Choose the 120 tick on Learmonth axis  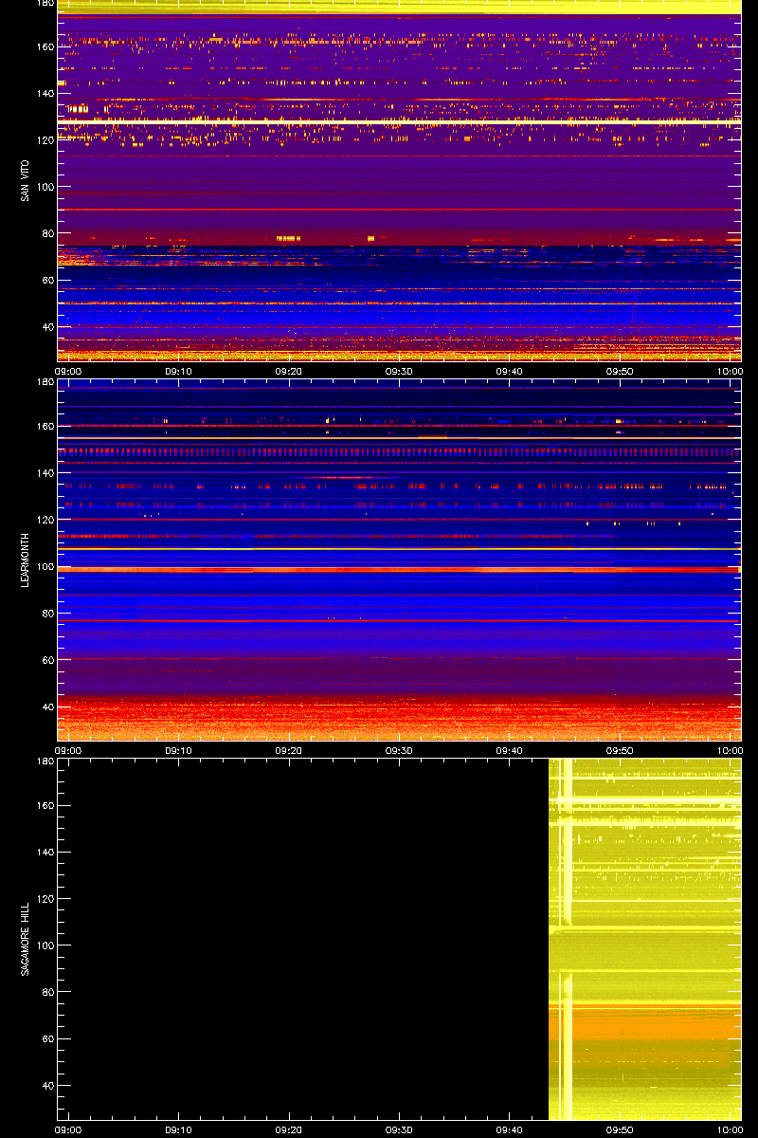click(x=44, y=520)
